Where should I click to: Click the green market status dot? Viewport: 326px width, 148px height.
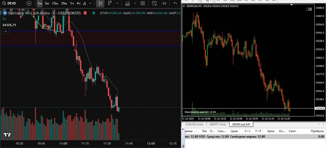pos(94,13)
